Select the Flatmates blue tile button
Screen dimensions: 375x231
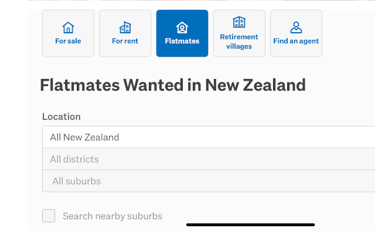pyautogui.click(x=182, y=33)
